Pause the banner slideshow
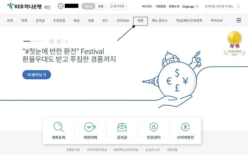The width and height of the screenshot is (248, 155). point(66,41)
